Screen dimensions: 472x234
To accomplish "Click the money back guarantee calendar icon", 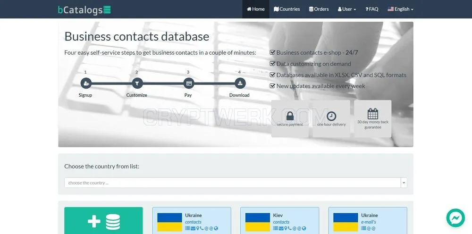I will click(x=373, y=114).
